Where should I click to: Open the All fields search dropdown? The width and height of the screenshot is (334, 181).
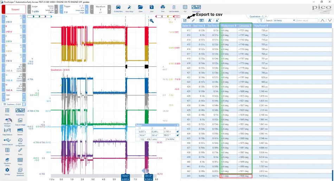[284, 20]
